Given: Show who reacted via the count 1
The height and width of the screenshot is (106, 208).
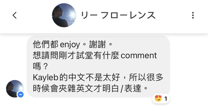Looking at the screenshot, I should tap(166, 99).
